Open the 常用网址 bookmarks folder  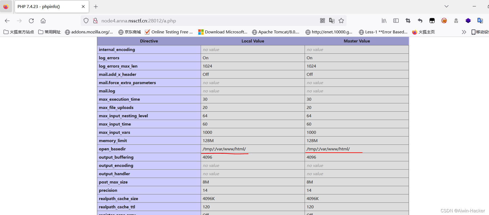(x=49, y=32)
